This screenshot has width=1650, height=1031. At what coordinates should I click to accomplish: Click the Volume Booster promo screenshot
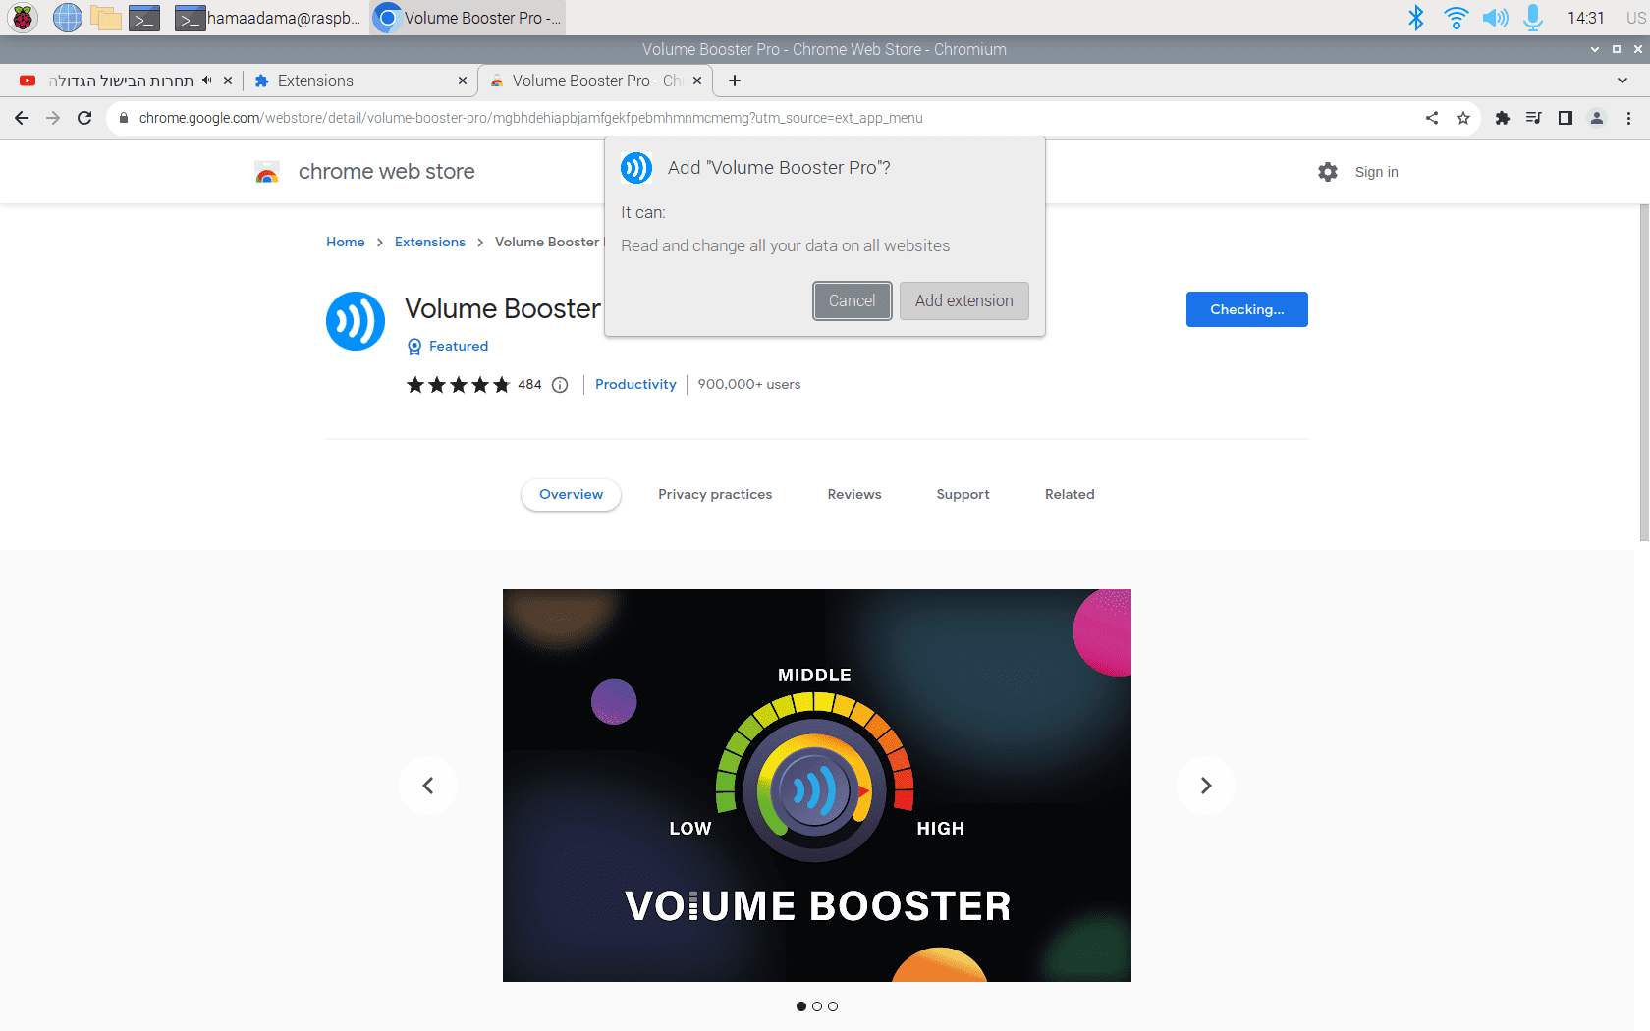pyautogui.click(x=817, y=786)
